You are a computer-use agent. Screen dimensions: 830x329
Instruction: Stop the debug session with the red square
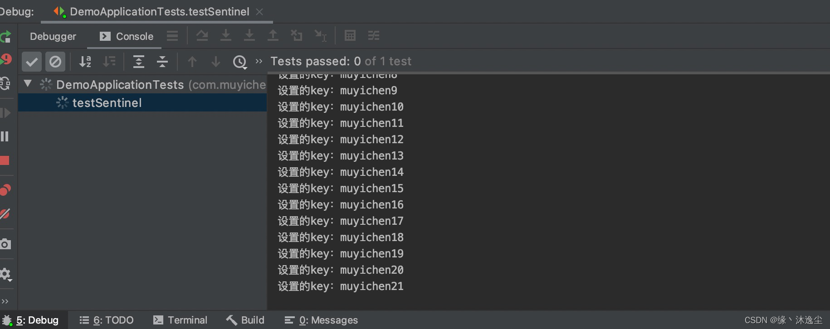pos(5,160)
